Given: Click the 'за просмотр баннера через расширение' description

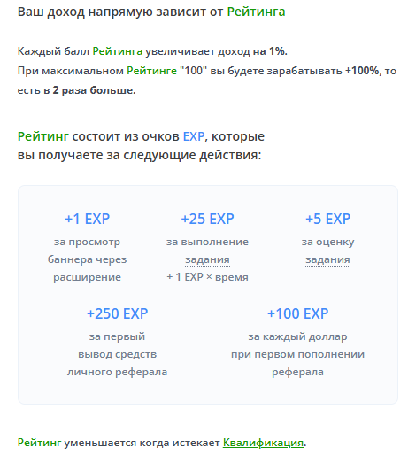Looking at the screenshot, I should click(x=87, y=259).
